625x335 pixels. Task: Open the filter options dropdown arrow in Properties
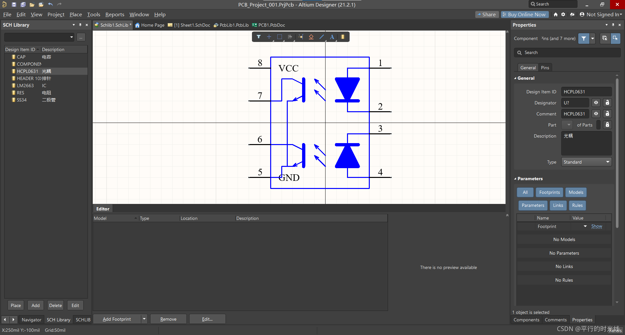593,38
